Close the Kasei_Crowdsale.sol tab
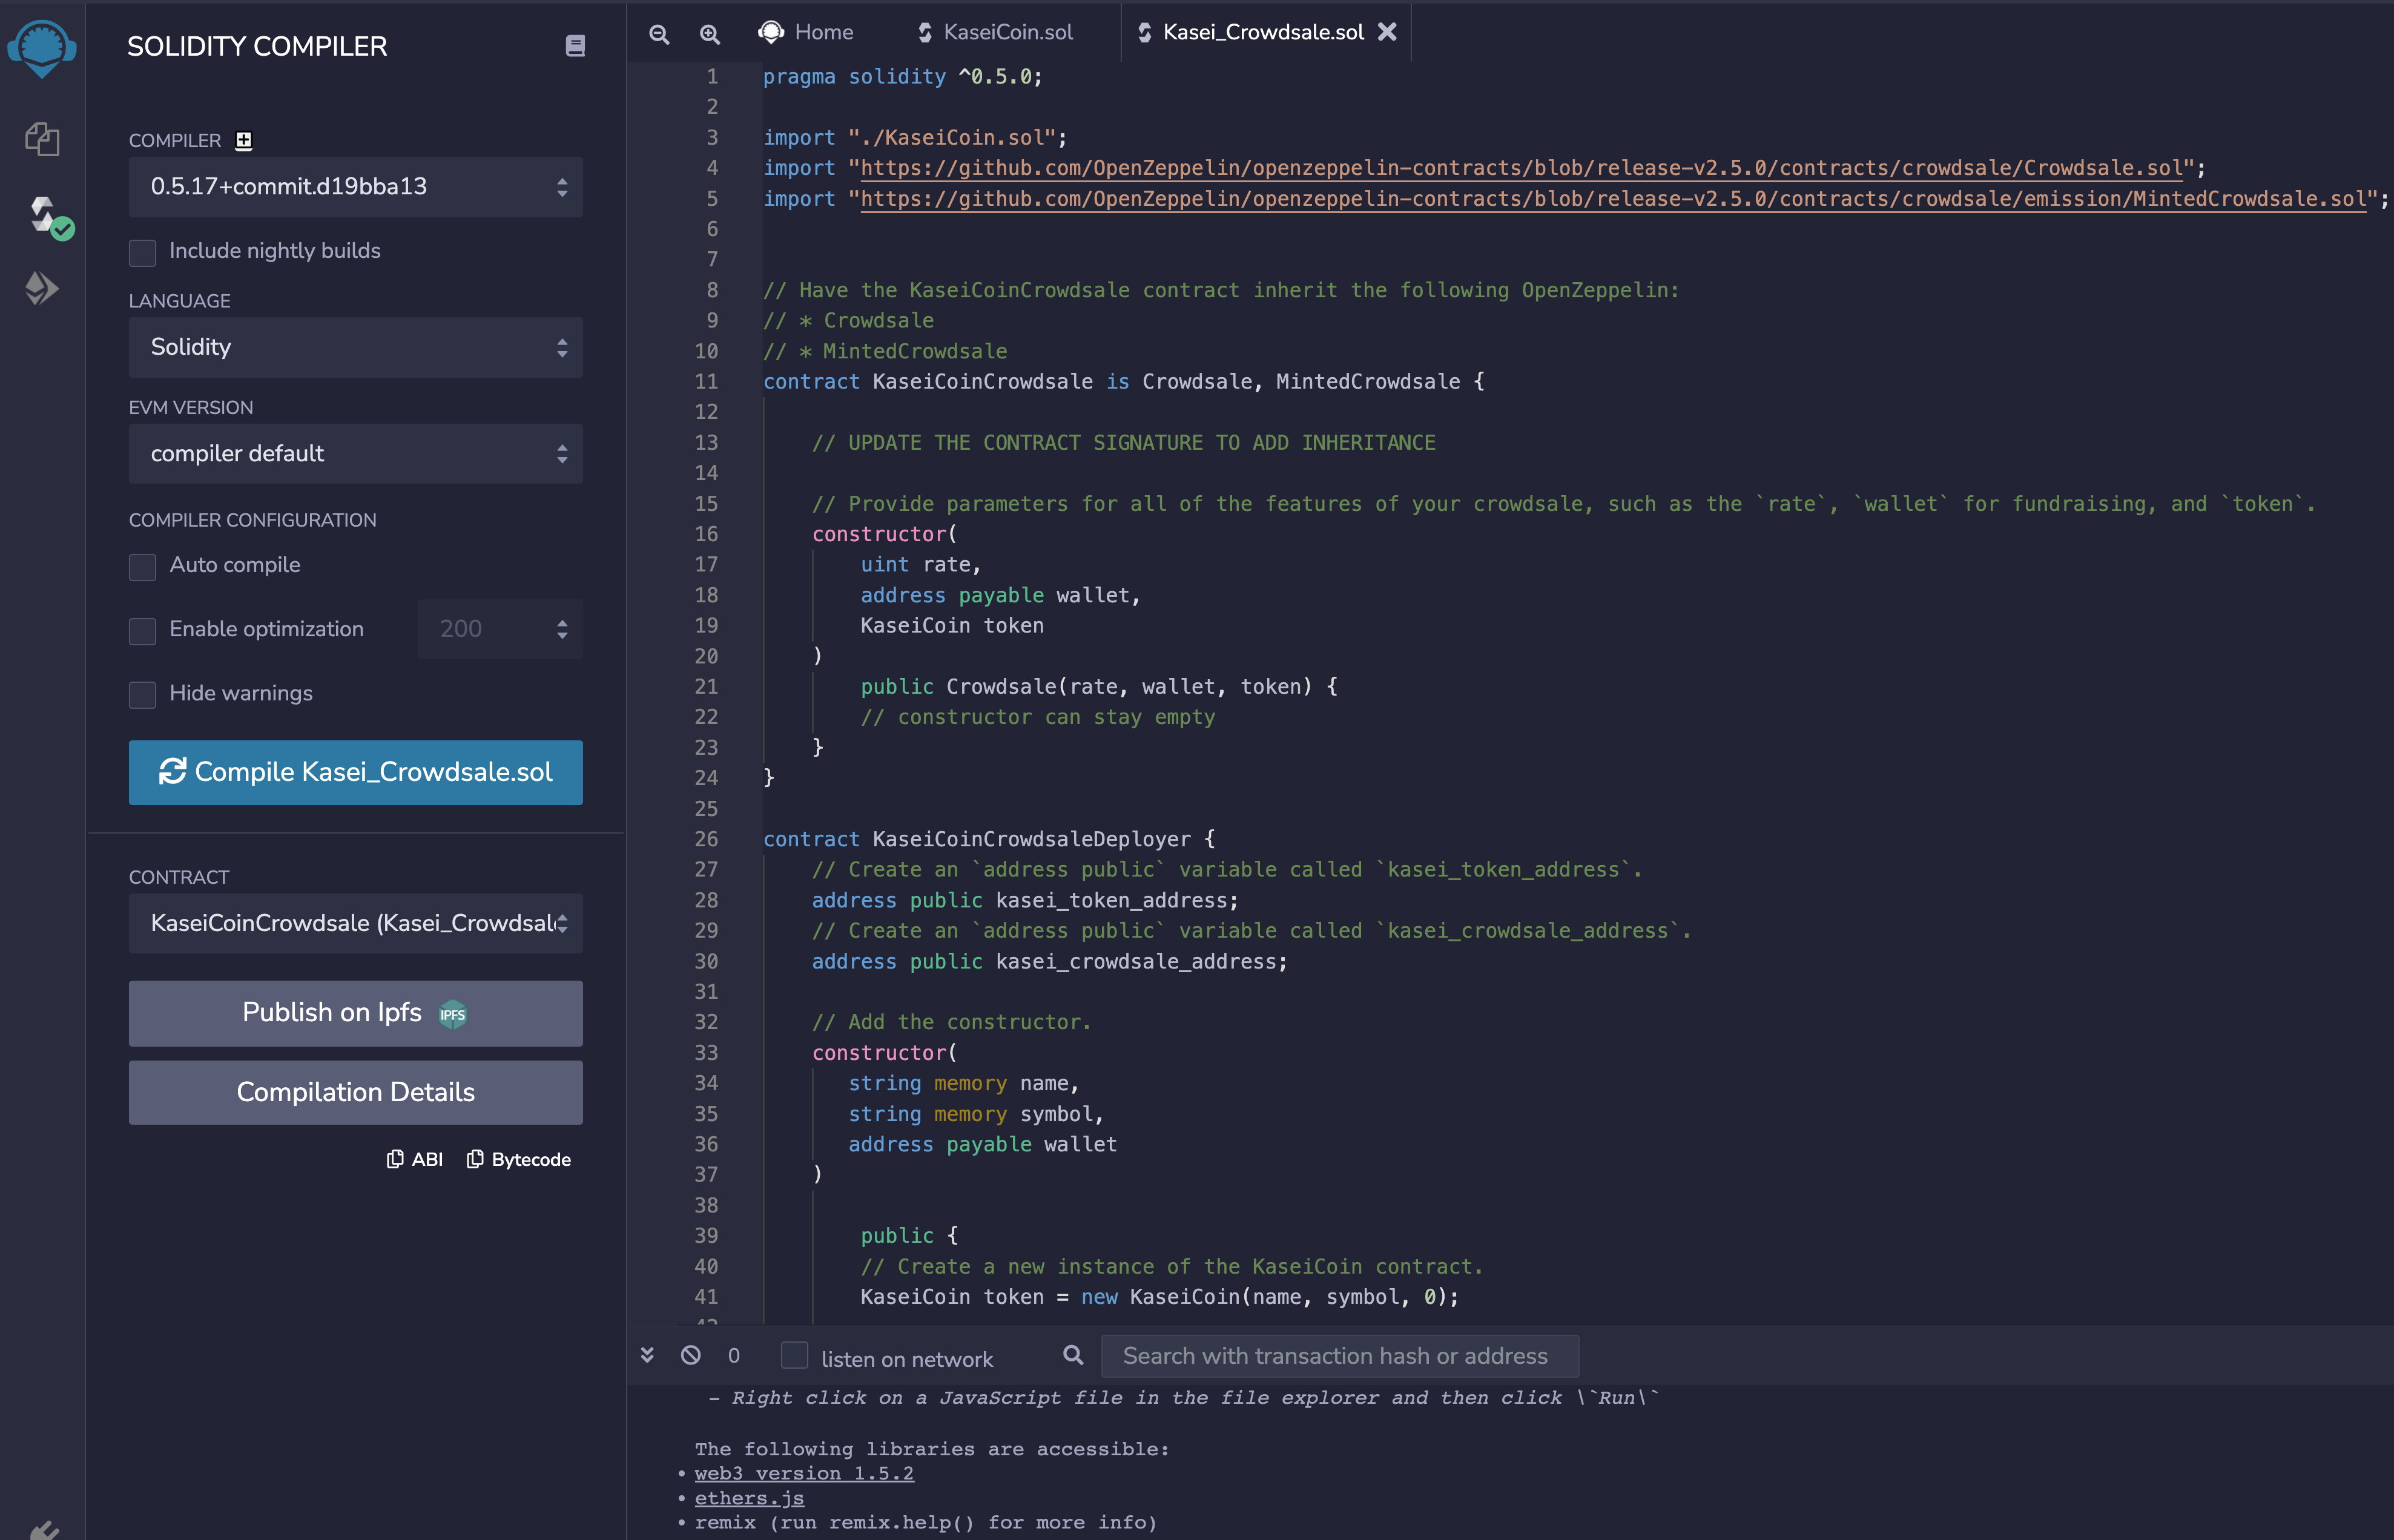The width and height of the screenshot is (2394, 1540). [1387, 32]
